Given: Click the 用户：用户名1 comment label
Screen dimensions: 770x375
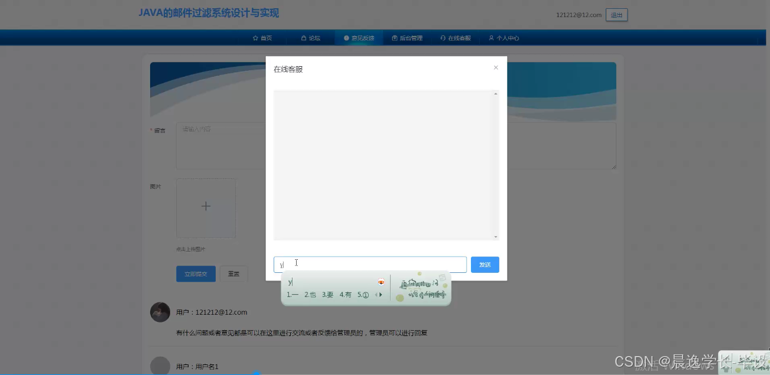Looking at the screenshot, I should click(x=197, y=367).
